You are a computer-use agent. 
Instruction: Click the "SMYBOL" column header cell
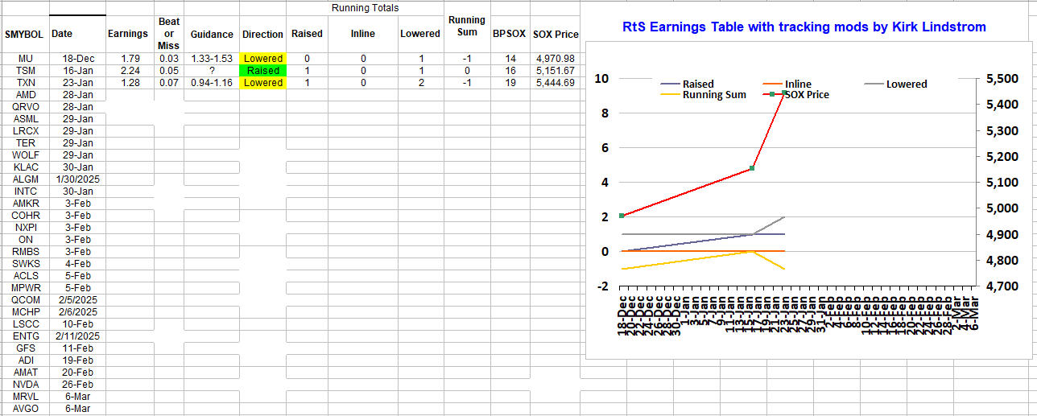[24, 35]
